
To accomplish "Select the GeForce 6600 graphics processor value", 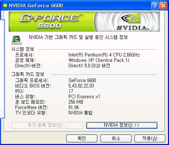I will 82,80.
